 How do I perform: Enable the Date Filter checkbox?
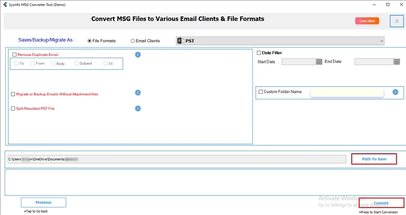pos(259,53)
